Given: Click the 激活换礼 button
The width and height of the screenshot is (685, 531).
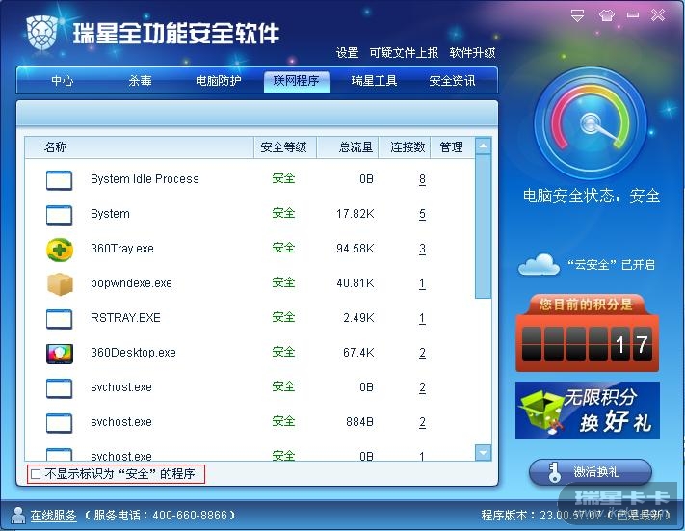Looking at the screenshot, I should (591, 472).
